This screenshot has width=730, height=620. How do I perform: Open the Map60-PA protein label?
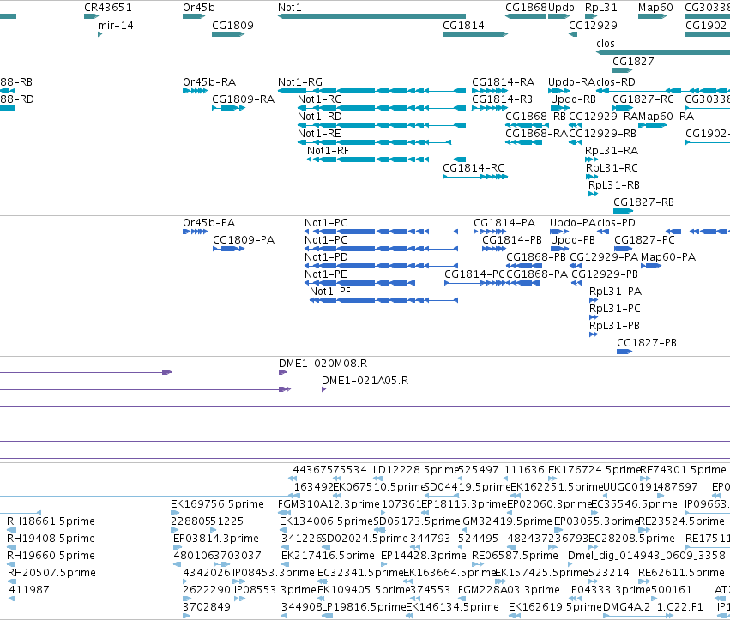pos(668,257)
